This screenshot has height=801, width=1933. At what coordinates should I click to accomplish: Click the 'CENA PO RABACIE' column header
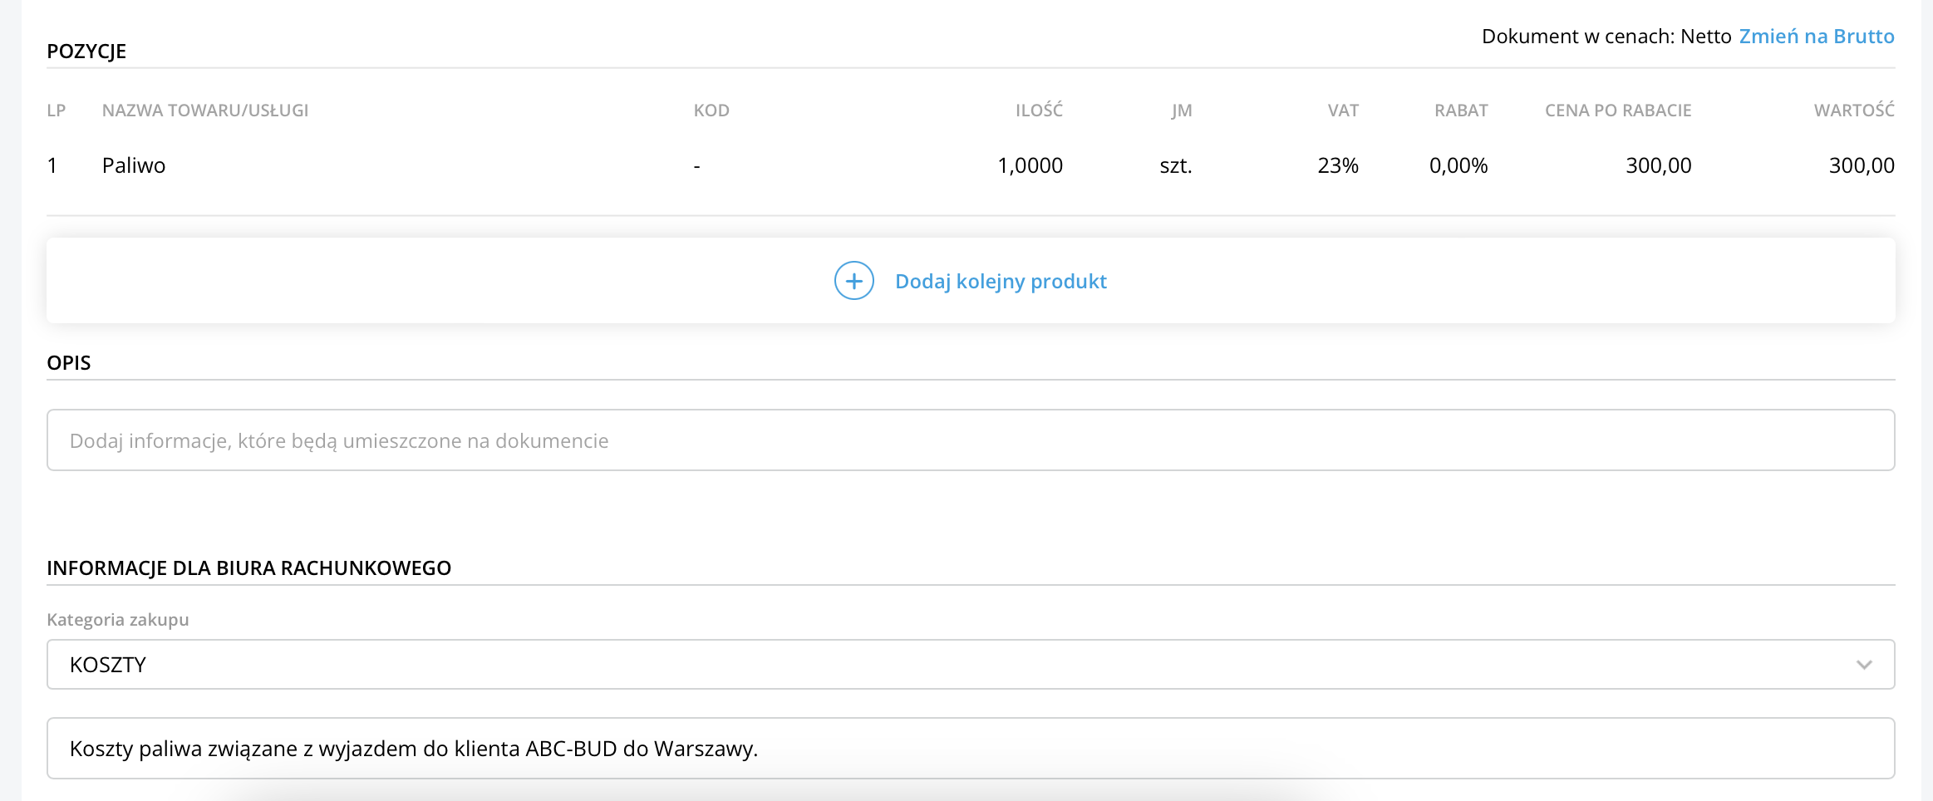pos(1617,111)
